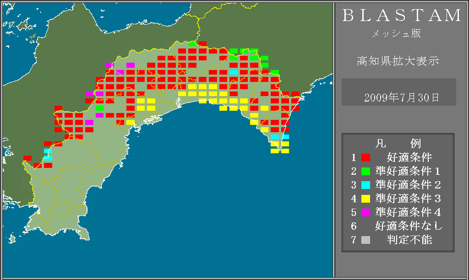Click the 準好適条件1 legend label
469x280 pixels.
(408, 171)
